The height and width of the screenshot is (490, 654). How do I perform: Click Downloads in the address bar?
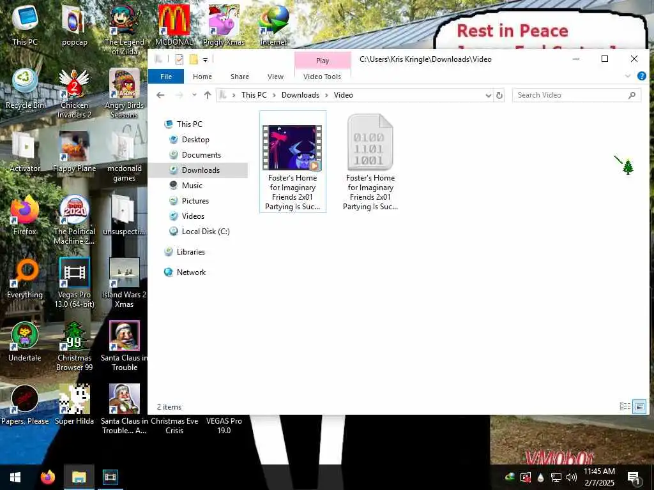pos(300,95)
